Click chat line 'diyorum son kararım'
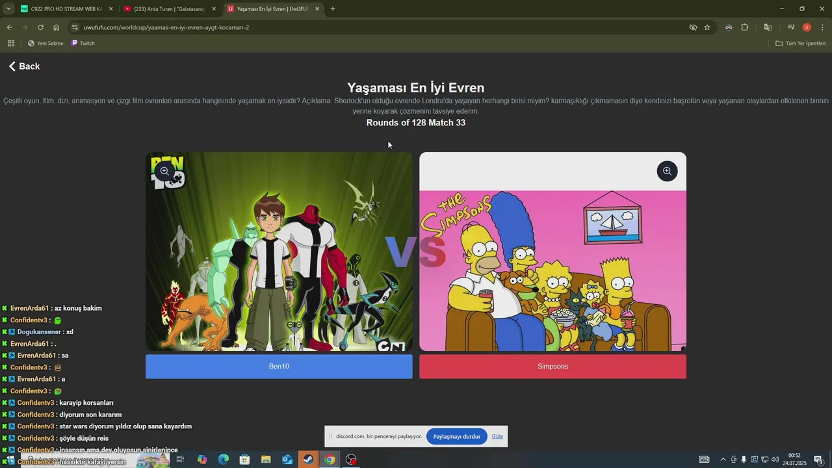 point(90,415)
